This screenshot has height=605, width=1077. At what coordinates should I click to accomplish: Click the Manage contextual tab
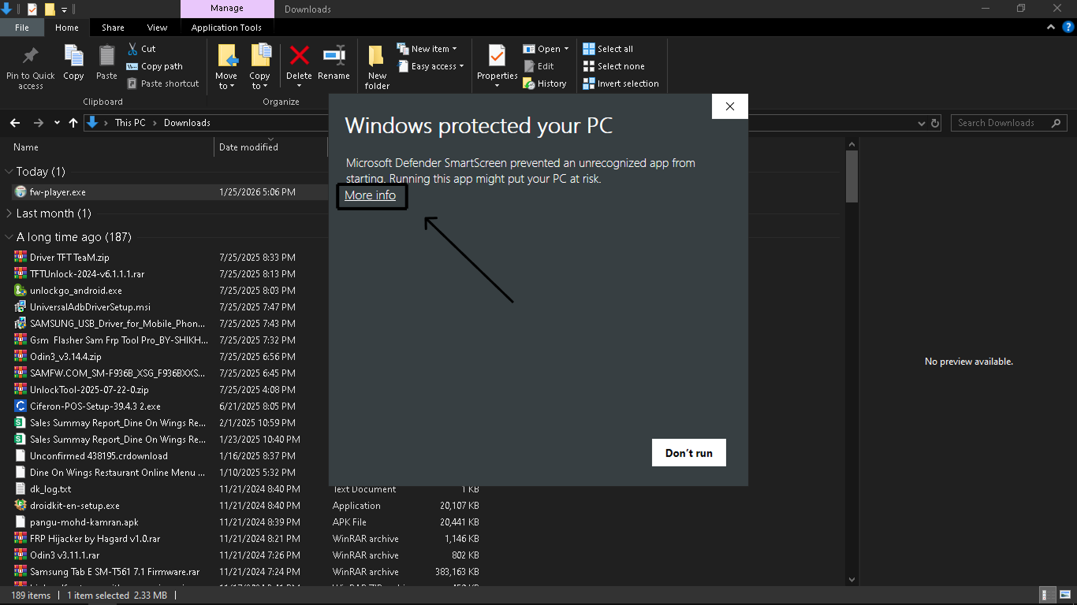pyautogui.click(x=227, y=9)
